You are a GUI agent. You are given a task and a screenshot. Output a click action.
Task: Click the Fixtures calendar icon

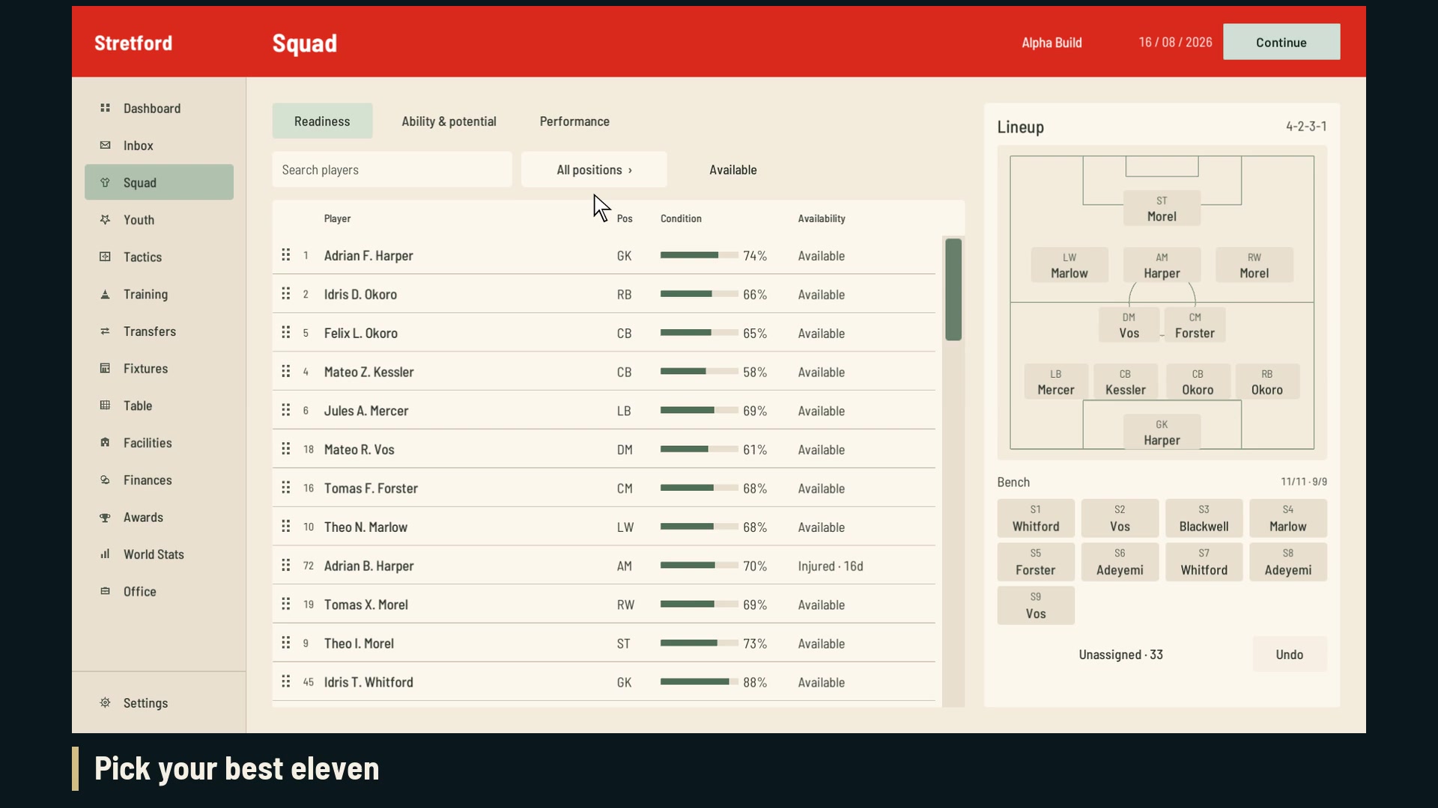(105, 368)
